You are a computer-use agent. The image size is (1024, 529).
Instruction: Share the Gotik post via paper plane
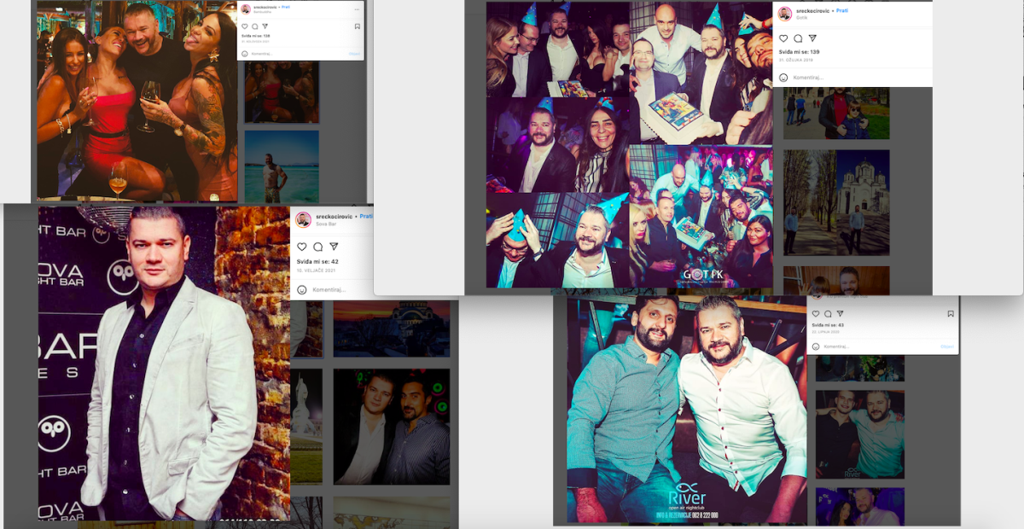pyautogui.click(x=812, y=38)
